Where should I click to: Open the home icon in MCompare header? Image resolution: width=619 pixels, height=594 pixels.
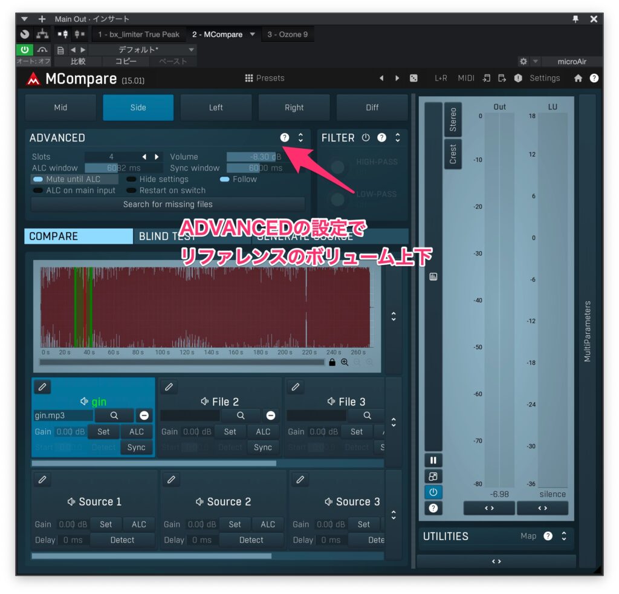[x=578, y=79]
